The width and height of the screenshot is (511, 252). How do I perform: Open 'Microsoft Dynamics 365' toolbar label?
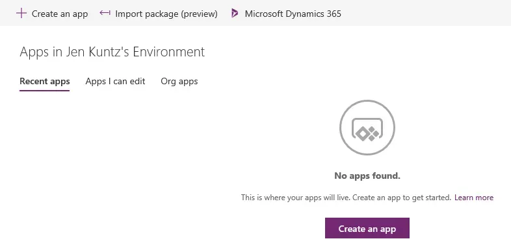(293, 14)
